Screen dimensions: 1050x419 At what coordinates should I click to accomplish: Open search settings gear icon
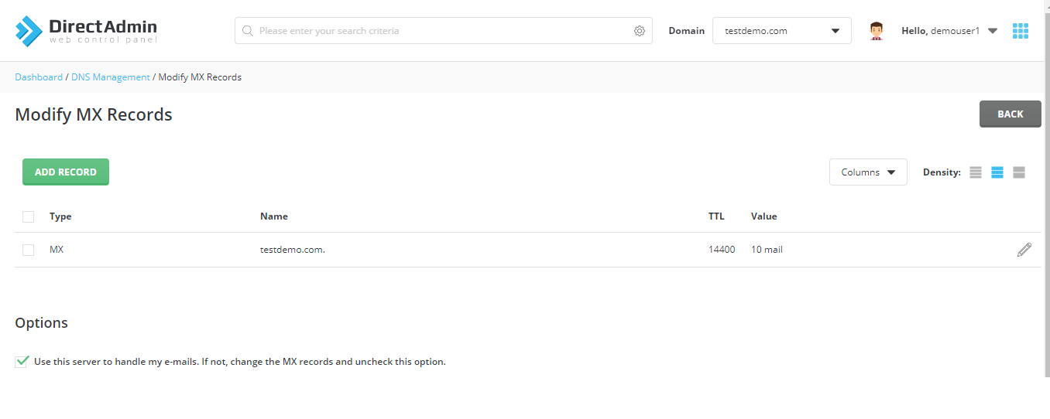tap(640, 31)
